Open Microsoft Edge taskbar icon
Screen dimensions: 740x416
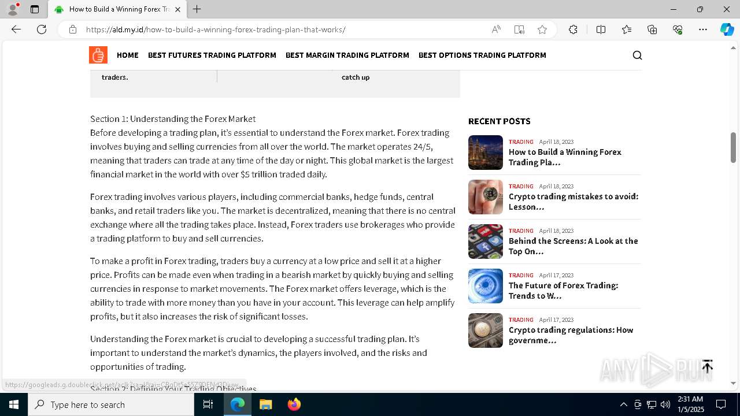point(238,404)
